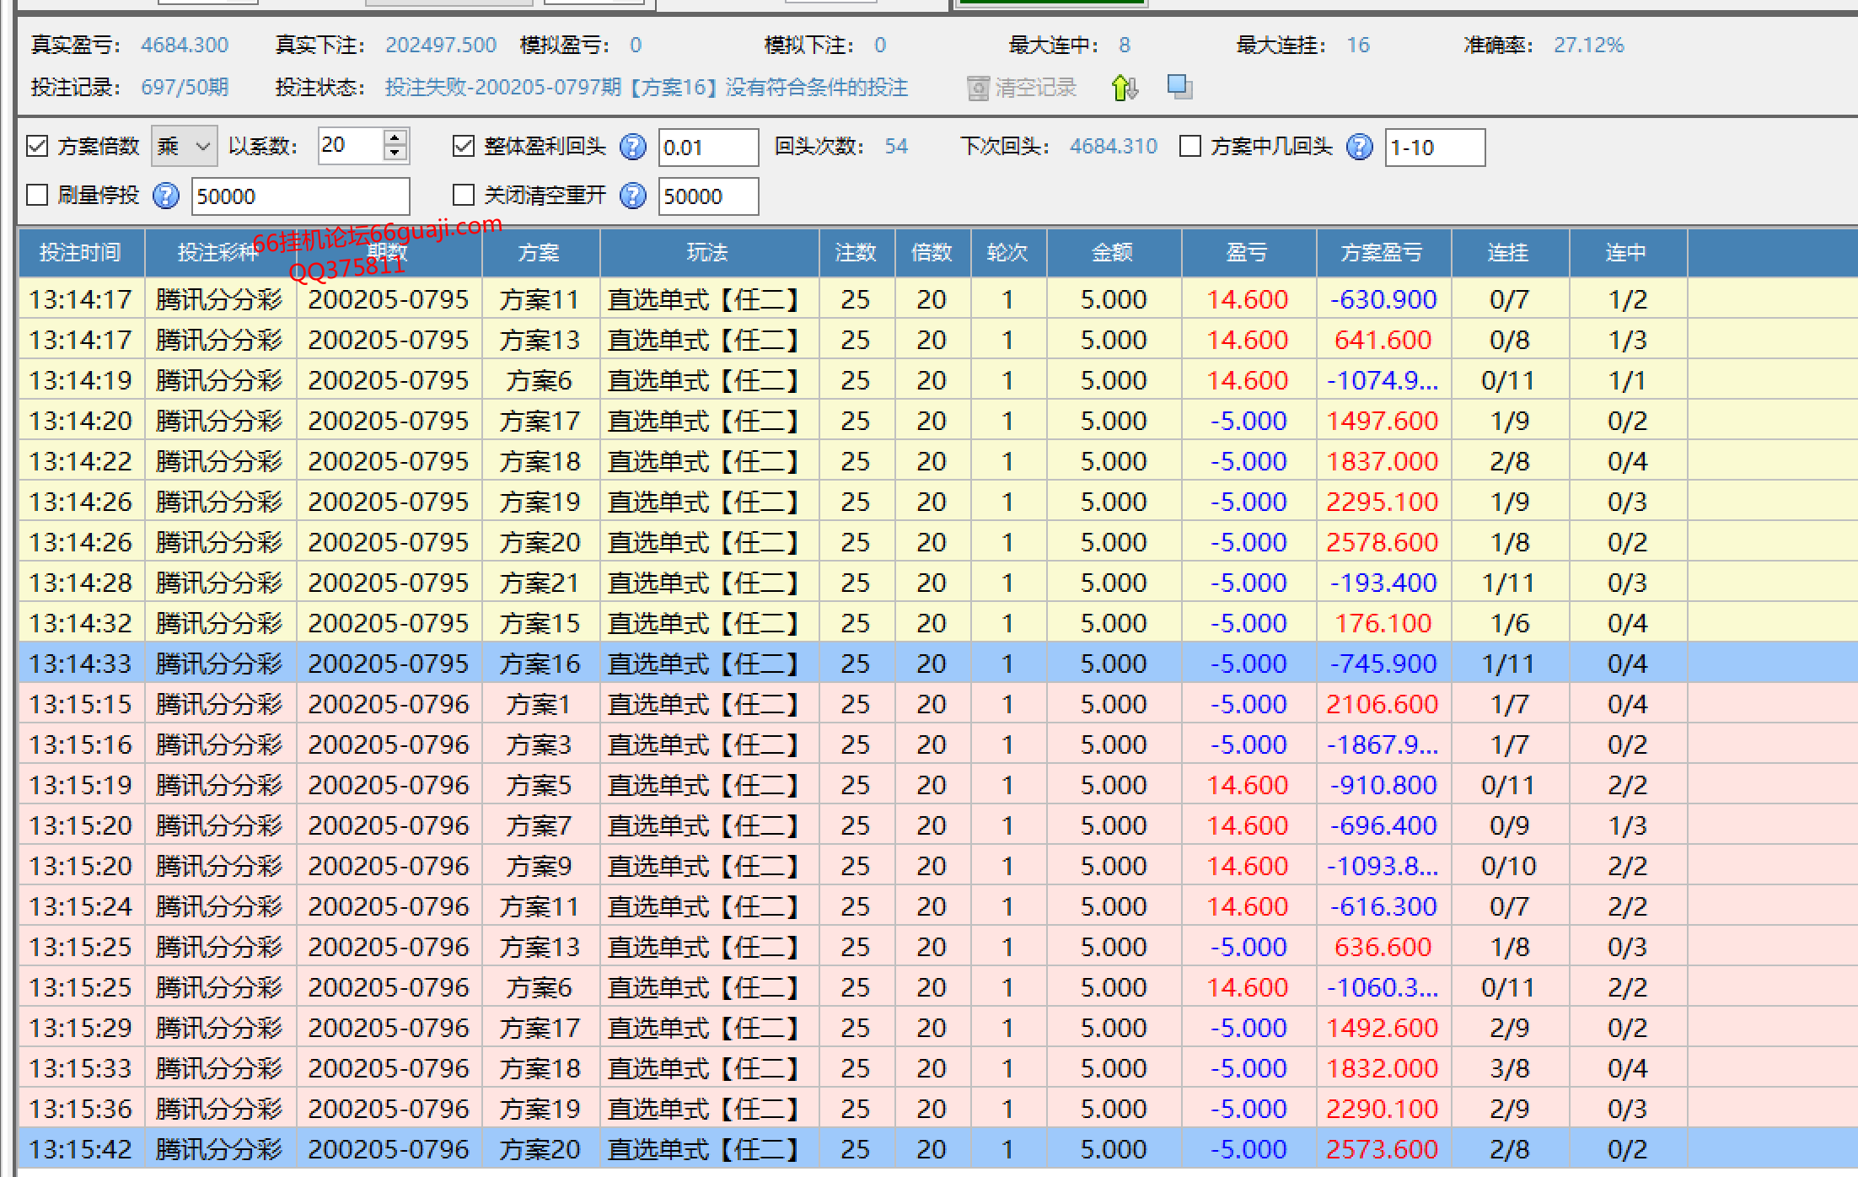Sort by 盈亏 column header

pyautogui.click(x=1249, y=252)
